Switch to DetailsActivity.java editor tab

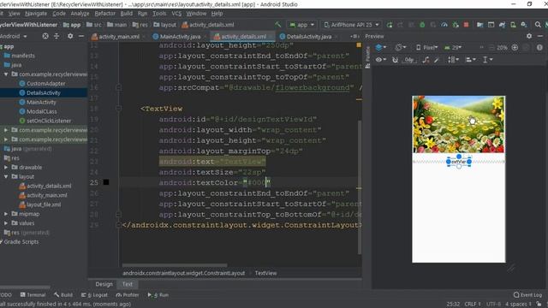[x=309, y=36]
